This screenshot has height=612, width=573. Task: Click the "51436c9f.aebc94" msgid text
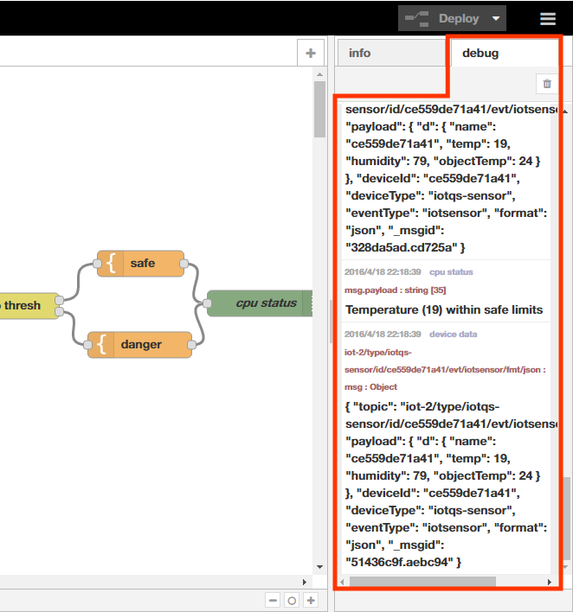coord(400,563)
